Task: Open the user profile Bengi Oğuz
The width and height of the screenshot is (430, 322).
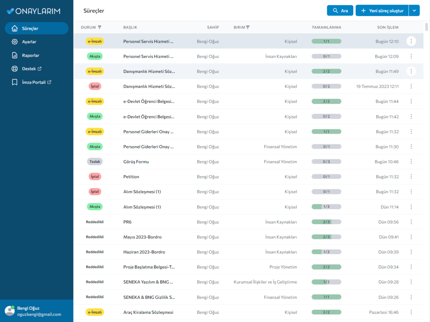Action: click(37, 311)
